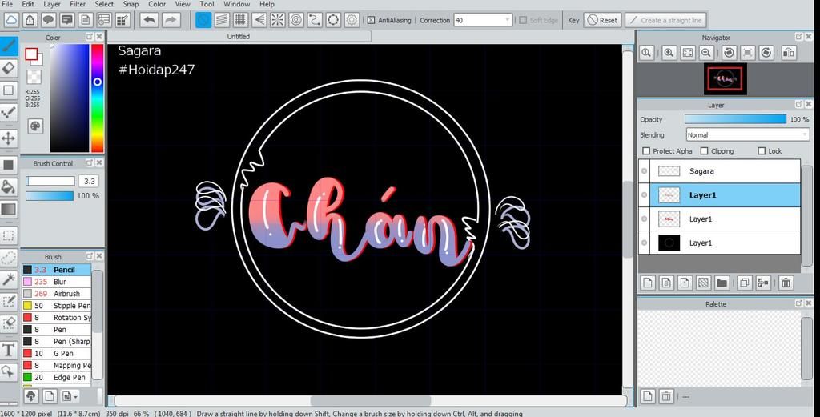Select the Text tool
820x417 pixels.
pyautogui.click(x=8, y=350)
